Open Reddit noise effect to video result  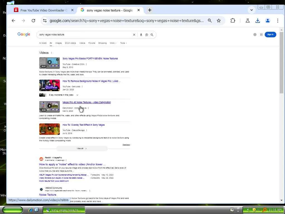click(72, 164)
